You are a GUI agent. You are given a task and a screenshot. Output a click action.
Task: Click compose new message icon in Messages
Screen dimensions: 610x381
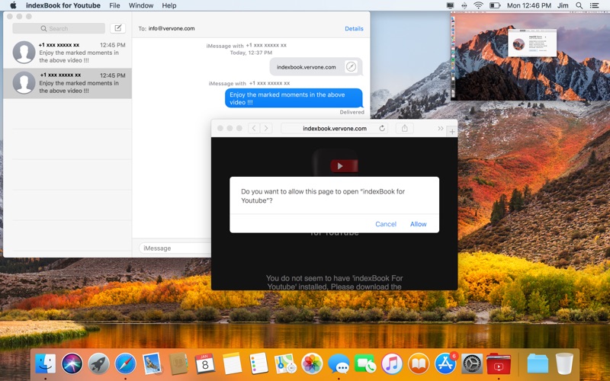tap(117, 28)
